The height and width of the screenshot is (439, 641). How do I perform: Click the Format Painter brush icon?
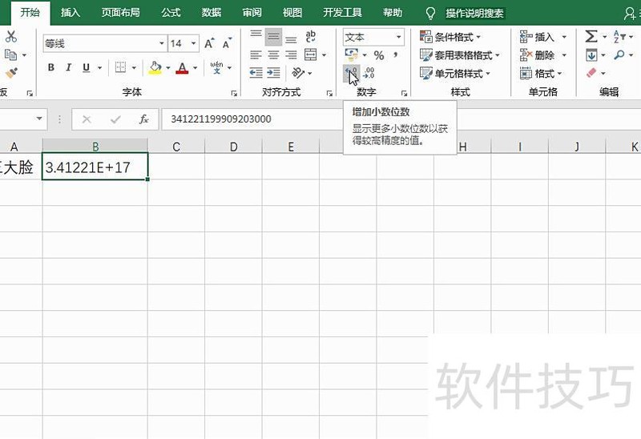coord(11,73)
